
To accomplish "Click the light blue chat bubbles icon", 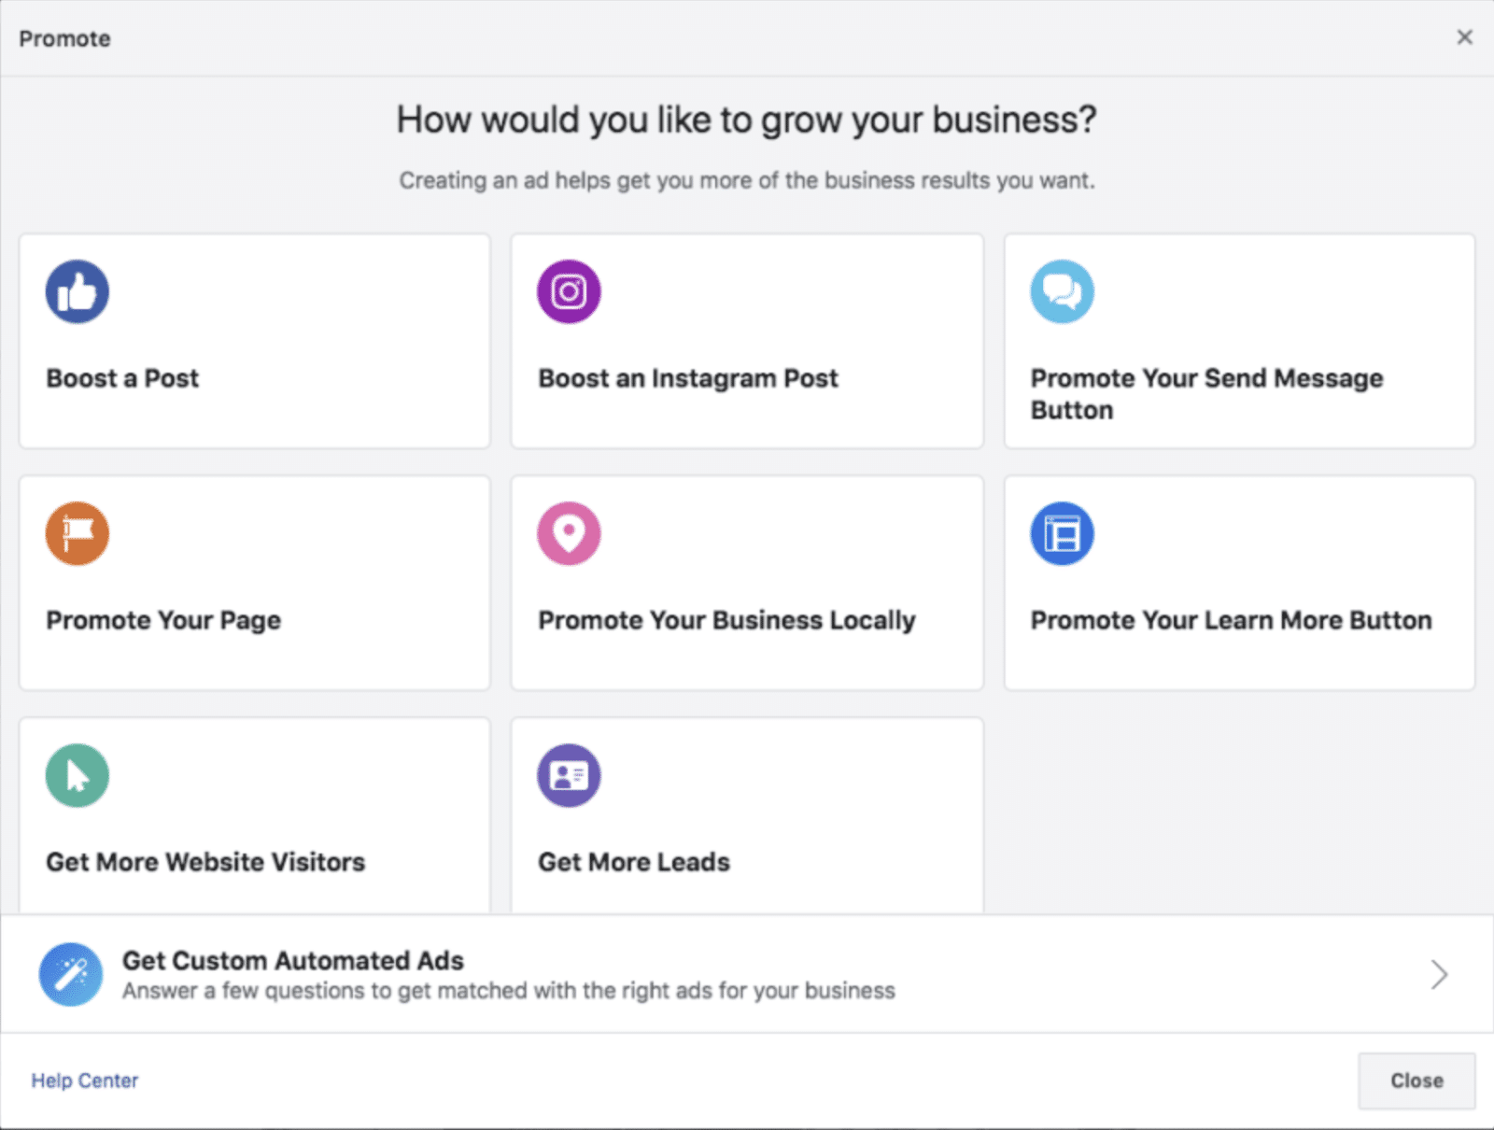I will click(x=1062, y=291).
